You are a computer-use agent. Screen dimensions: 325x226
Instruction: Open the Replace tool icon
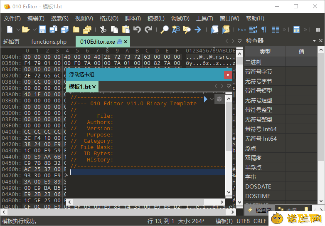176,30
